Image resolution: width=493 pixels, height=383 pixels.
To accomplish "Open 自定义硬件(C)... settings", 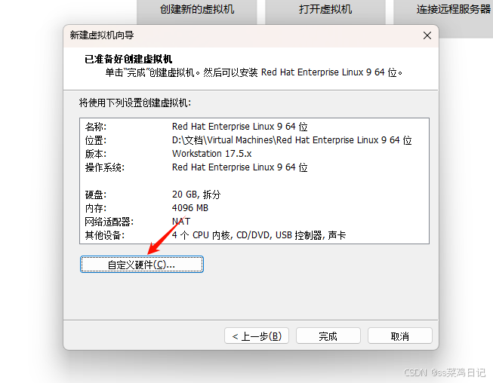I will click(142, 265).
